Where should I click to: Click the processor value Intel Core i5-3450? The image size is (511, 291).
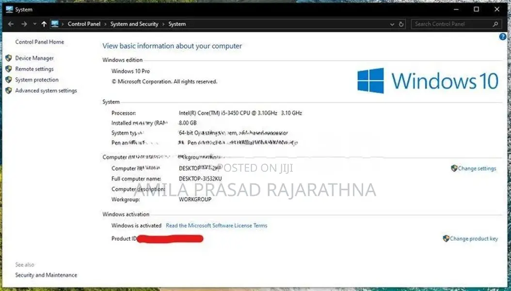(x=240, y=113)
